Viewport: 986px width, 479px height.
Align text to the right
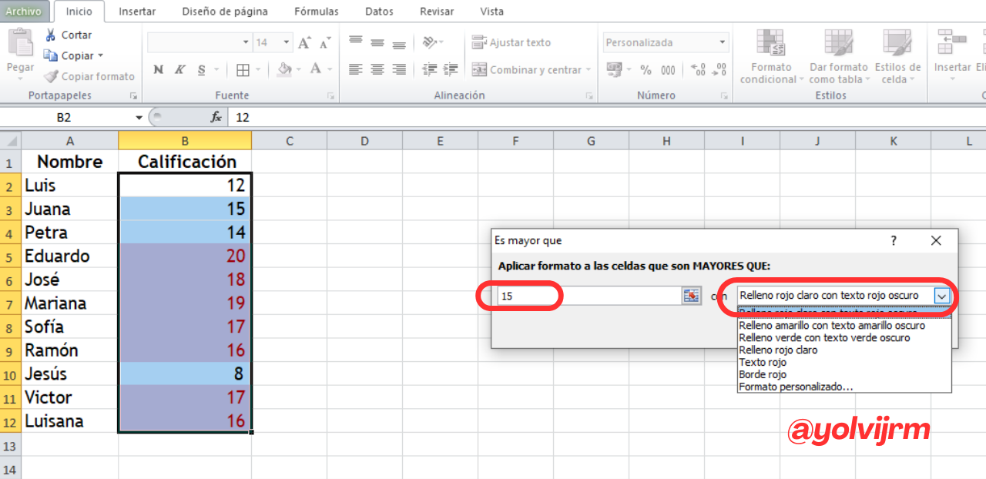[x=399, y=69]
